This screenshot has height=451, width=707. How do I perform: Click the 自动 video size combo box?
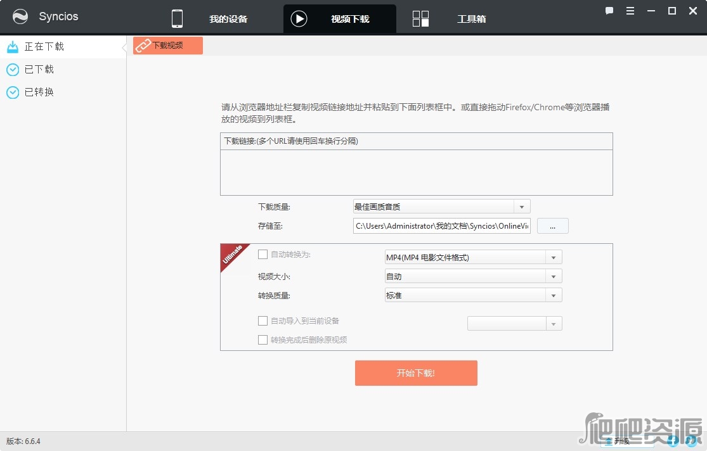[x=473, y=276]
